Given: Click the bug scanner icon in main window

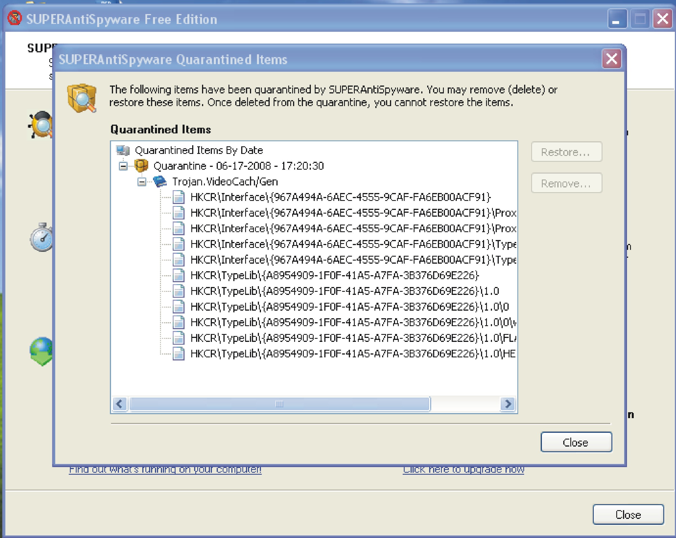Looking at the screenshot, I should (41, 125).
